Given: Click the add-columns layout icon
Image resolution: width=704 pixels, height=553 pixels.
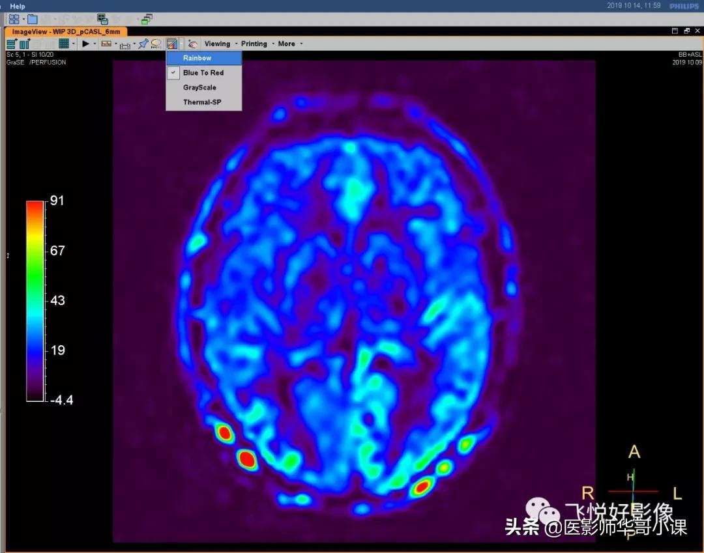Looking at the screenshot, I should point(25,44).
